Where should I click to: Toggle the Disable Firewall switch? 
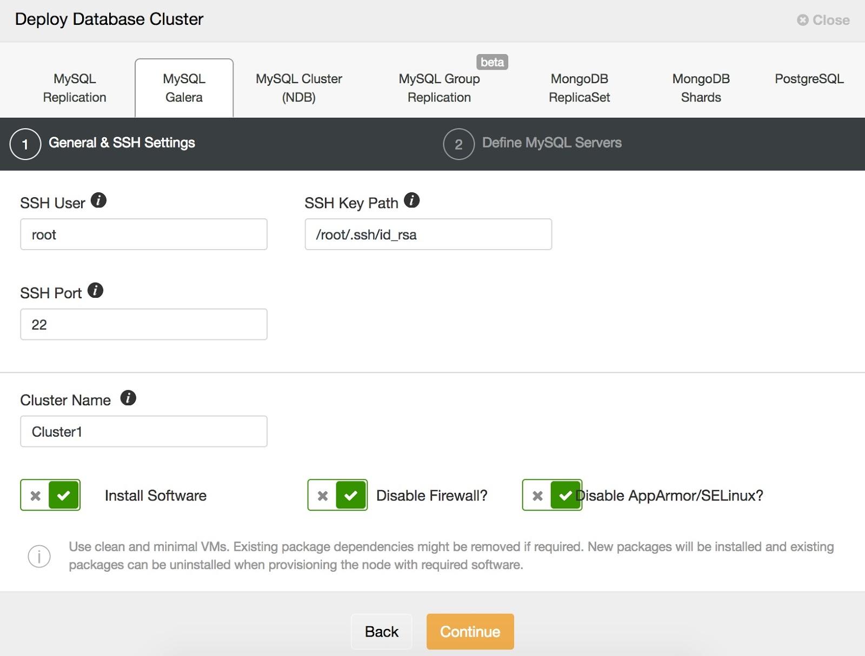point(337,495)
